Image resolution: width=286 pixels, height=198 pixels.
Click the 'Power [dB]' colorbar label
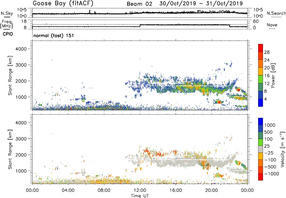[x=273, y=75]
